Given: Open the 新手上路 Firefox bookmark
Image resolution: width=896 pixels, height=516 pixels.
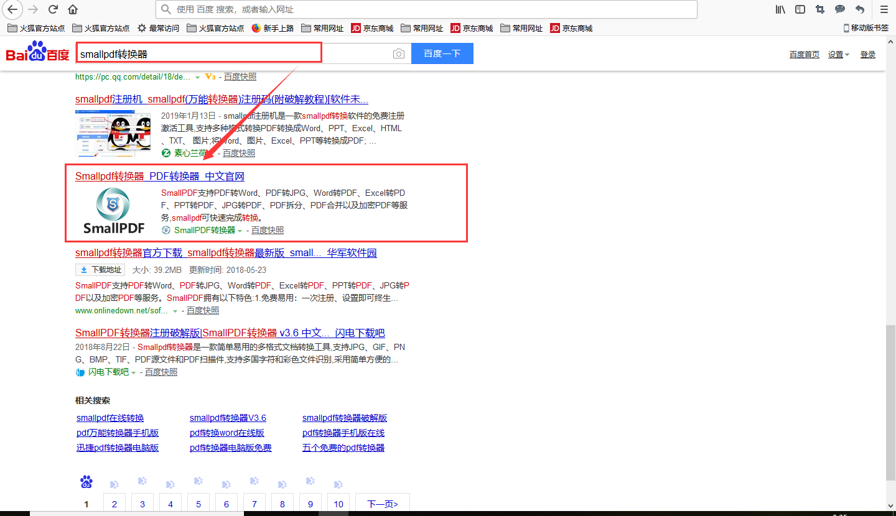Looking at the screenshot, I should click(x=273, y=28).
